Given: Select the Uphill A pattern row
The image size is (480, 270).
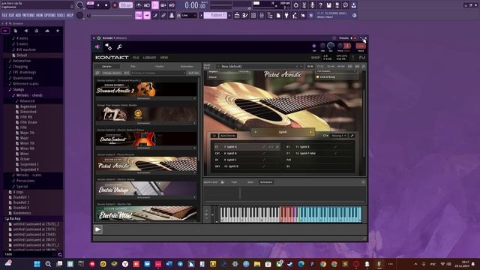Looking at the screenshot, I should tap(247, 147).
